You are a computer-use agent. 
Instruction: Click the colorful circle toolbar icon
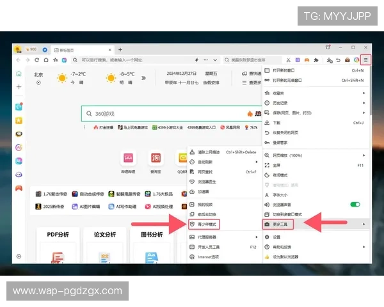click(x=356, y=60)
